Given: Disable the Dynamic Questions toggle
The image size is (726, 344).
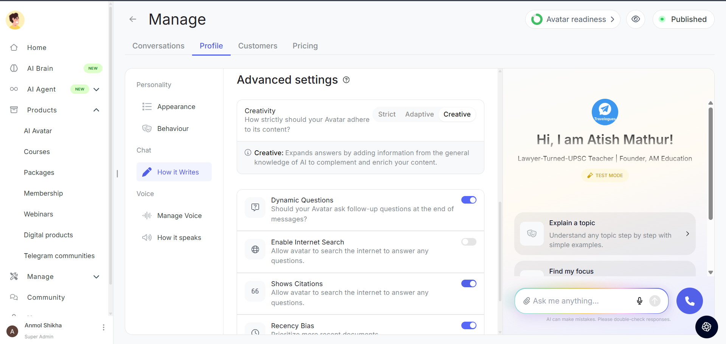Looking at the screenshot, I should click(468, 200).
